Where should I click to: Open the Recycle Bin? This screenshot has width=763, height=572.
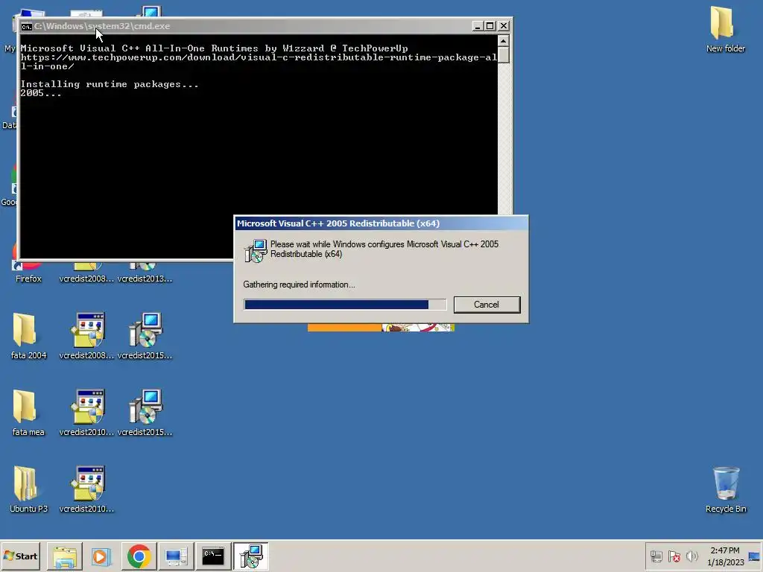[726, 489]
